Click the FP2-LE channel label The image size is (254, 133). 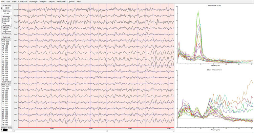pyautogui.click(x=16, y=16)
